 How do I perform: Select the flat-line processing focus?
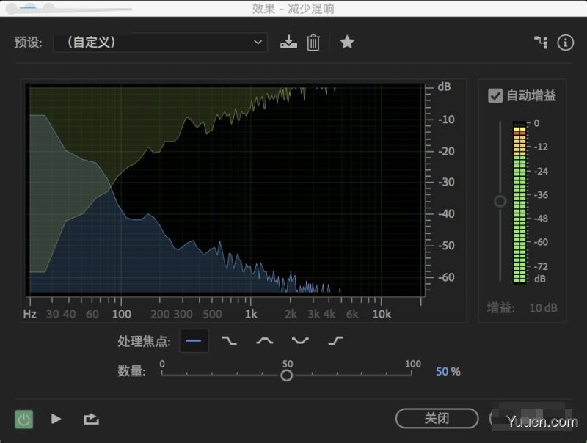(x=194, y=340)
